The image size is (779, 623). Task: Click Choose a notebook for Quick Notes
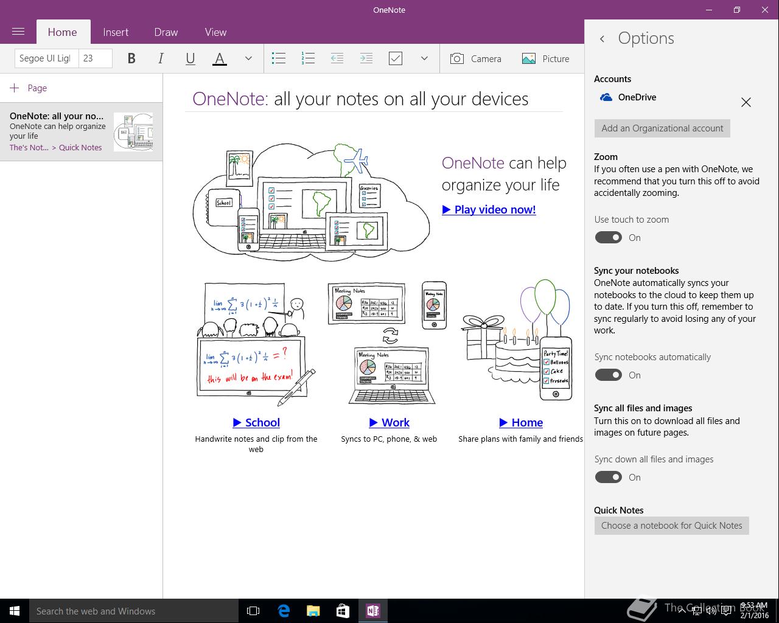click(x=672, y=526)
